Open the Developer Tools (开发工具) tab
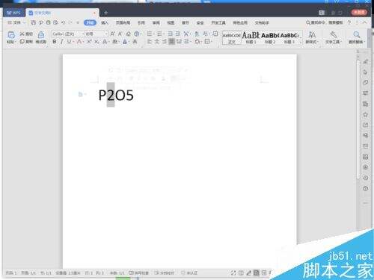The width and height of the screenshot is (374, 280). (218, 22)
